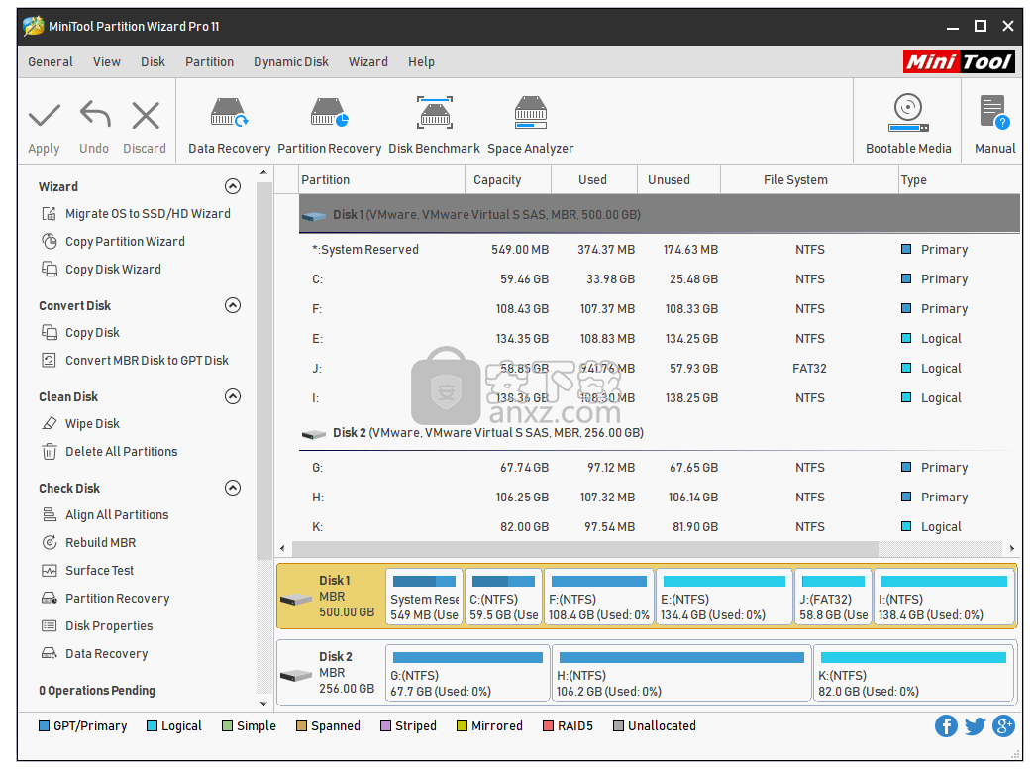Select the C: partition row

[660, 278]
